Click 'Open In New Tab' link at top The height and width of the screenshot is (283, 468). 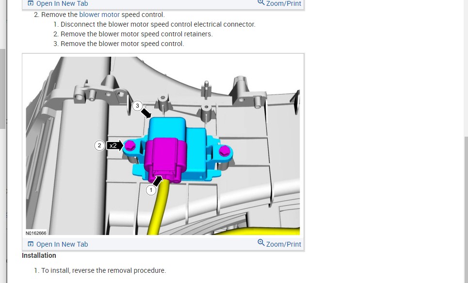(x=62, y=3)
